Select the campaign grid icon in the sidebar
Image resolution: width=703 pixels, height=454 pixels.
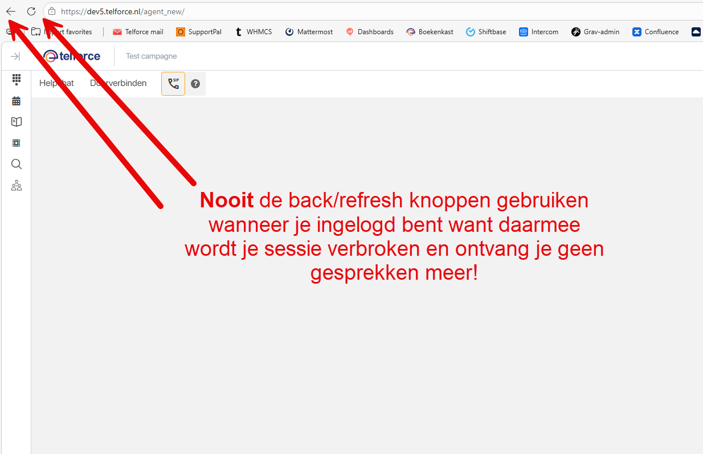click(x=16, y=143)
